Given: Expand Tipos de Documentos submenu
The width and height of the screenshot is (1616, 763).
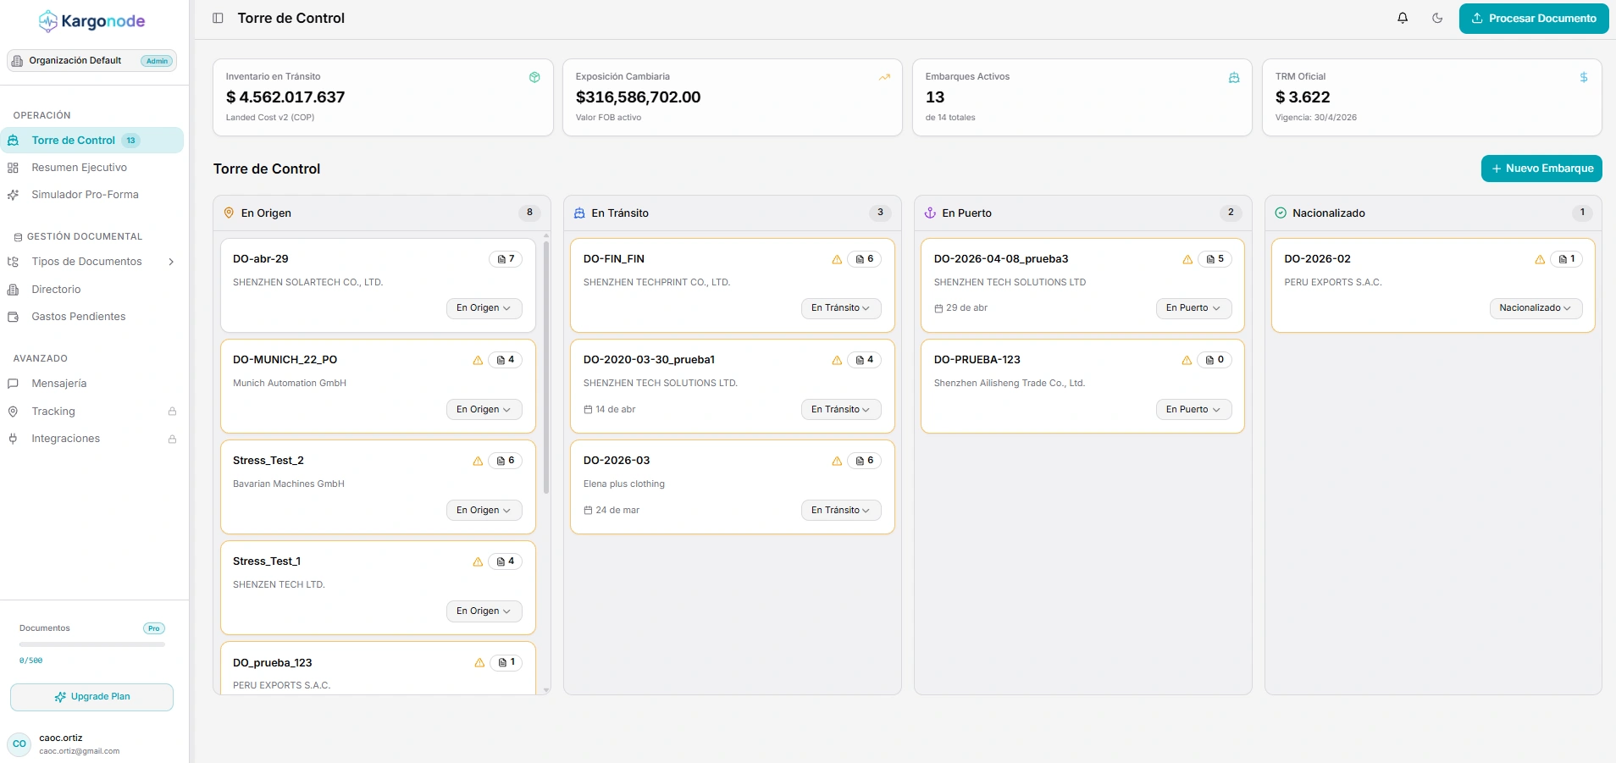Looking at the screenshot, I should click(x=172, y=262).
